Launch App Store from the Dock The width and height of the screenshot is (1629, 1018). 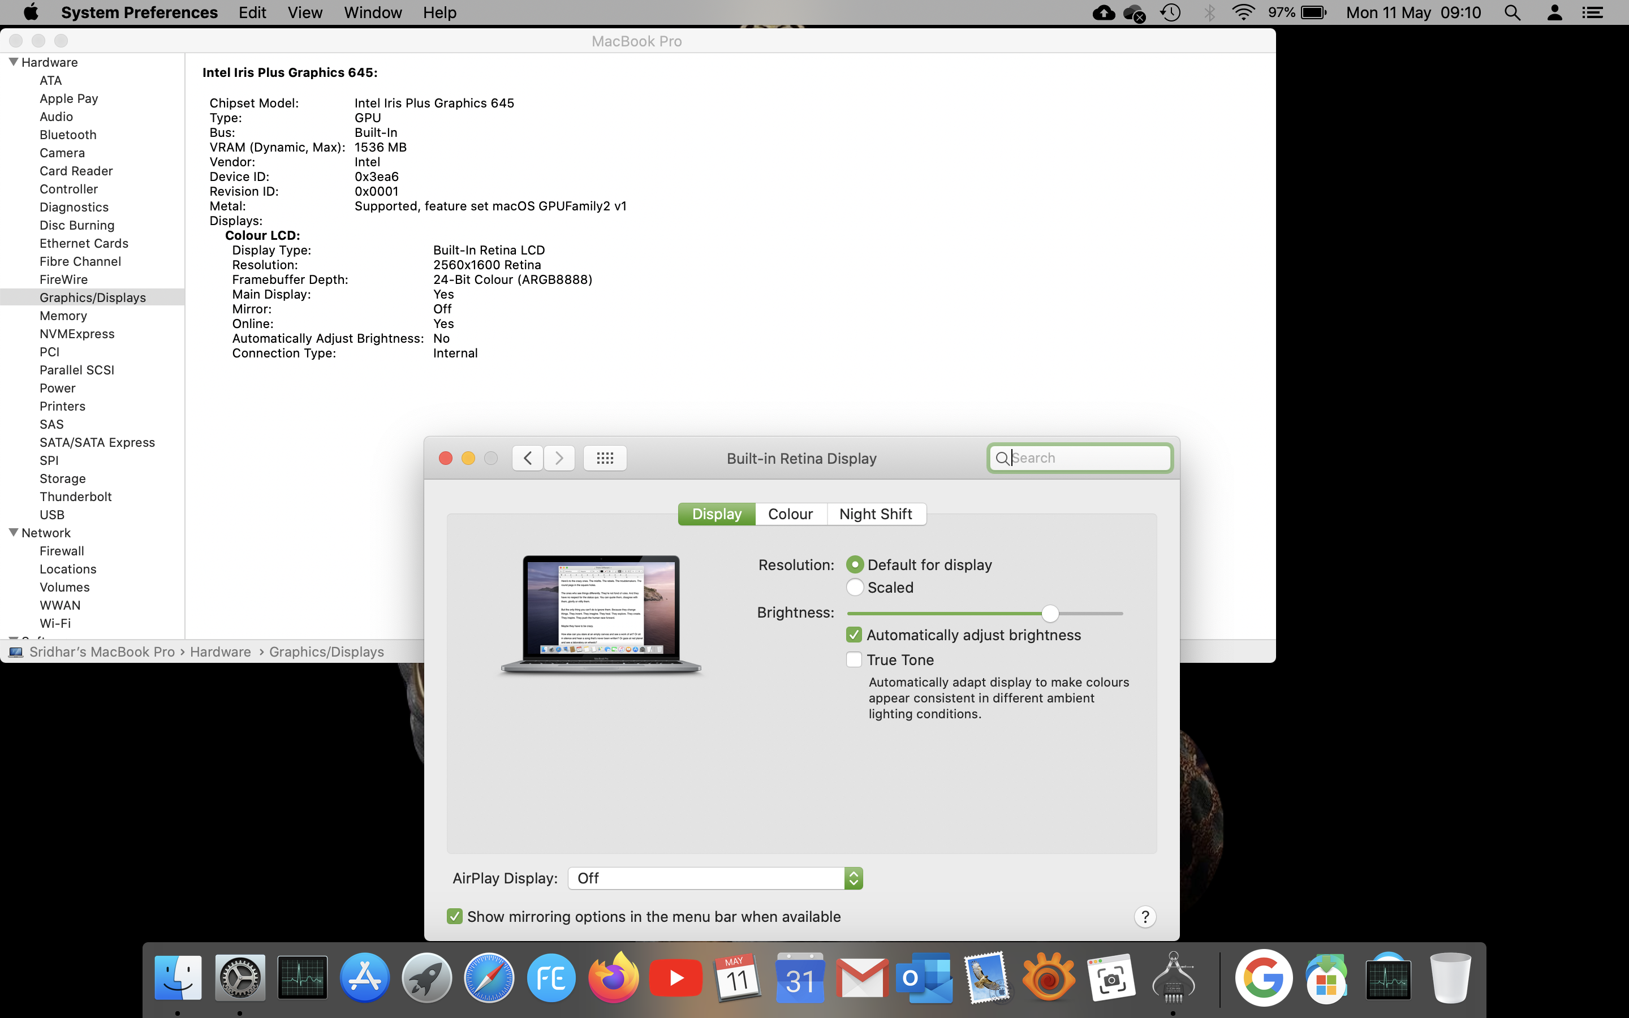[x=365, y=978]
